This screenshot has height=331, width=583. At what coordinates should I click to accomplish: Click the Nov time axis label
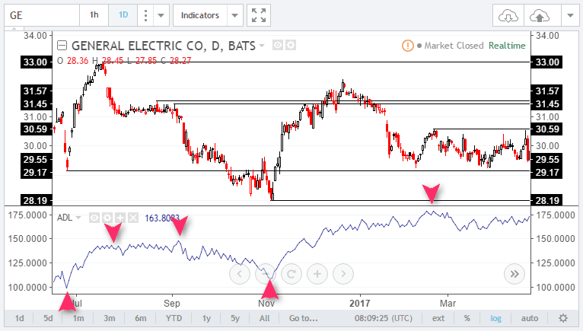[266, 304]
